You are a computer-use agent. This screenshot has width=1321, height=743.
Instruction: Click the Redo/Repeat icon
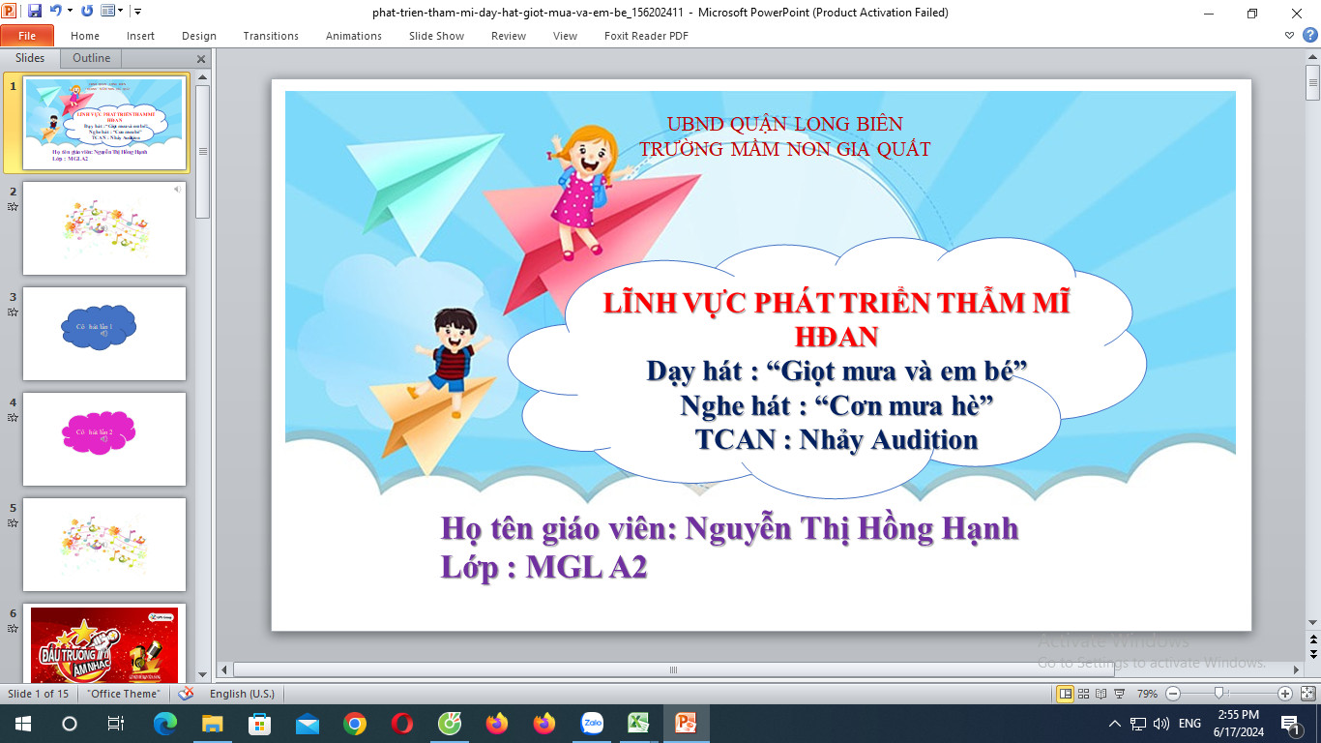[87, 12]
